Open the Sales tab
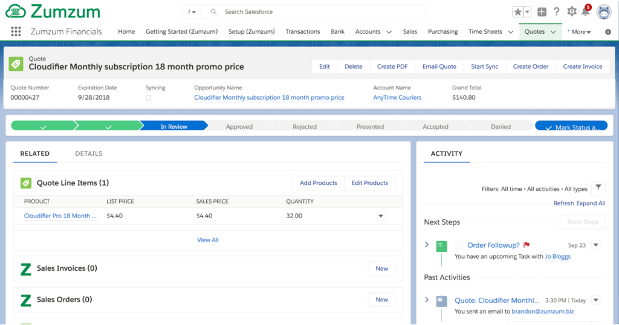 [410, 31]
